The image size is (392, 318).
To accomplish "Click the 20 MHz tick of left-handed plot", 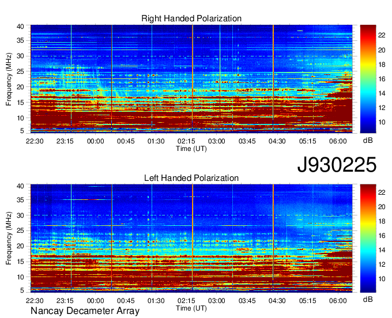I will (20, 247).
